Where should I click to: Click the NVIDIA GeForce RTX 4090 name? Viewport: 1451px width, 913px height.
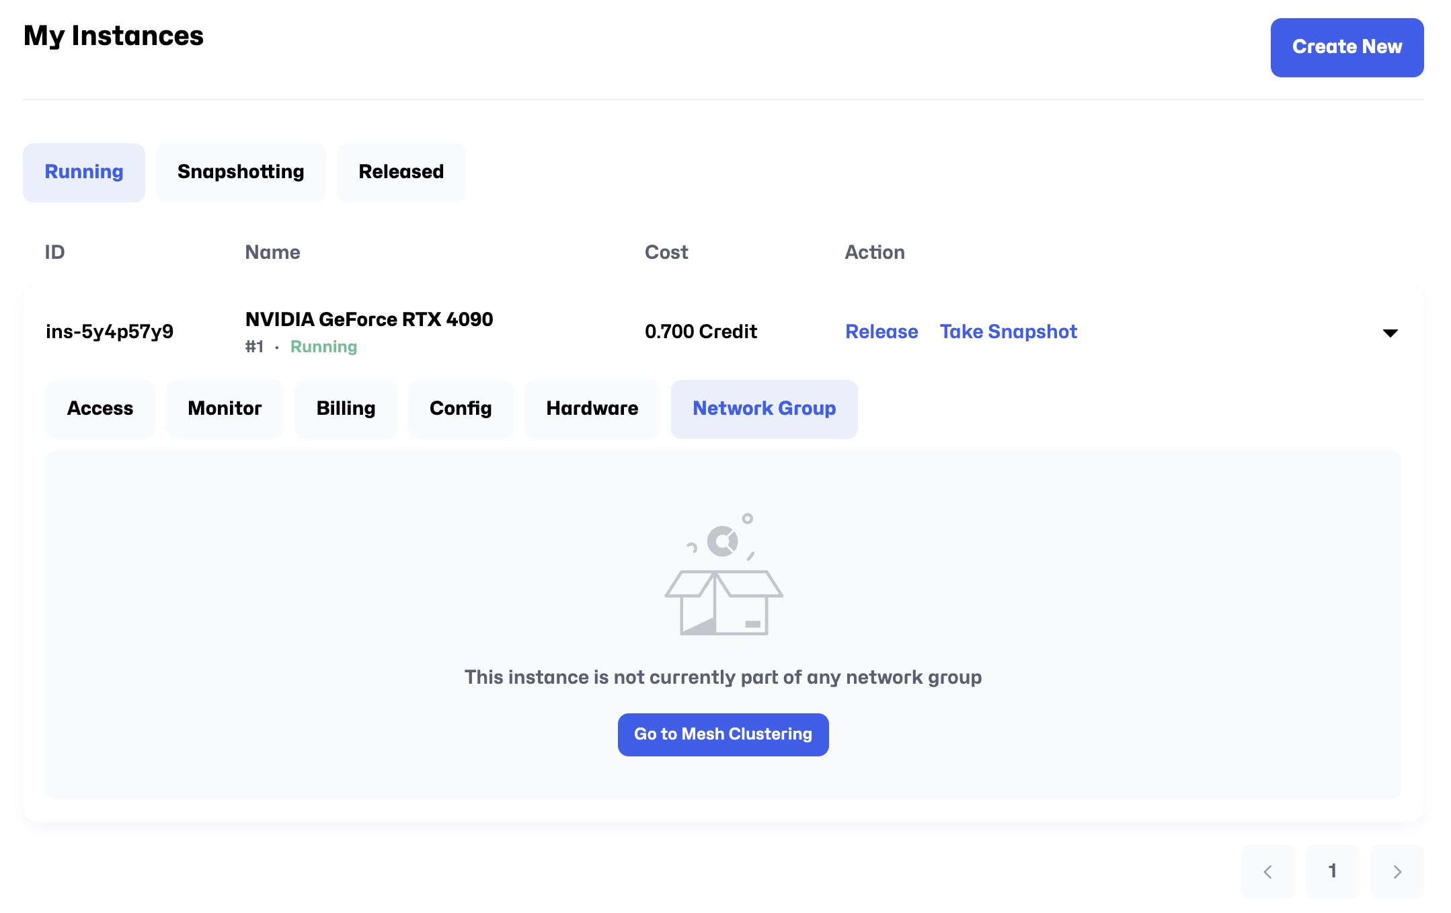point(368,319)
